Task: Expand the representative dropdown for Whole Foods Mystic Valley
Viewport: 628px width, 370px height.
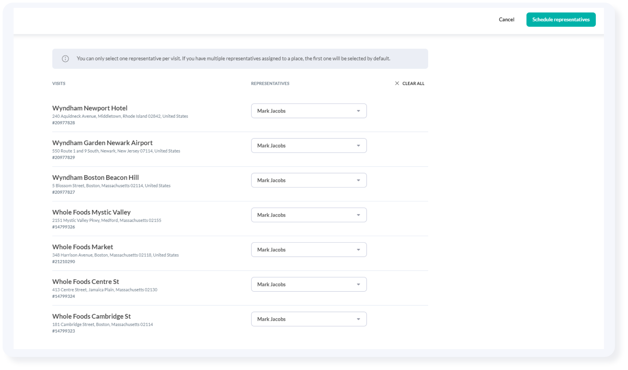Action: pyautogui.click(x=358, y=215)
